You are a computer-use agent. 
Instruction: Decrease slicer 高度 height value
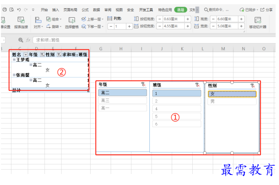click(x=213, y=19)
